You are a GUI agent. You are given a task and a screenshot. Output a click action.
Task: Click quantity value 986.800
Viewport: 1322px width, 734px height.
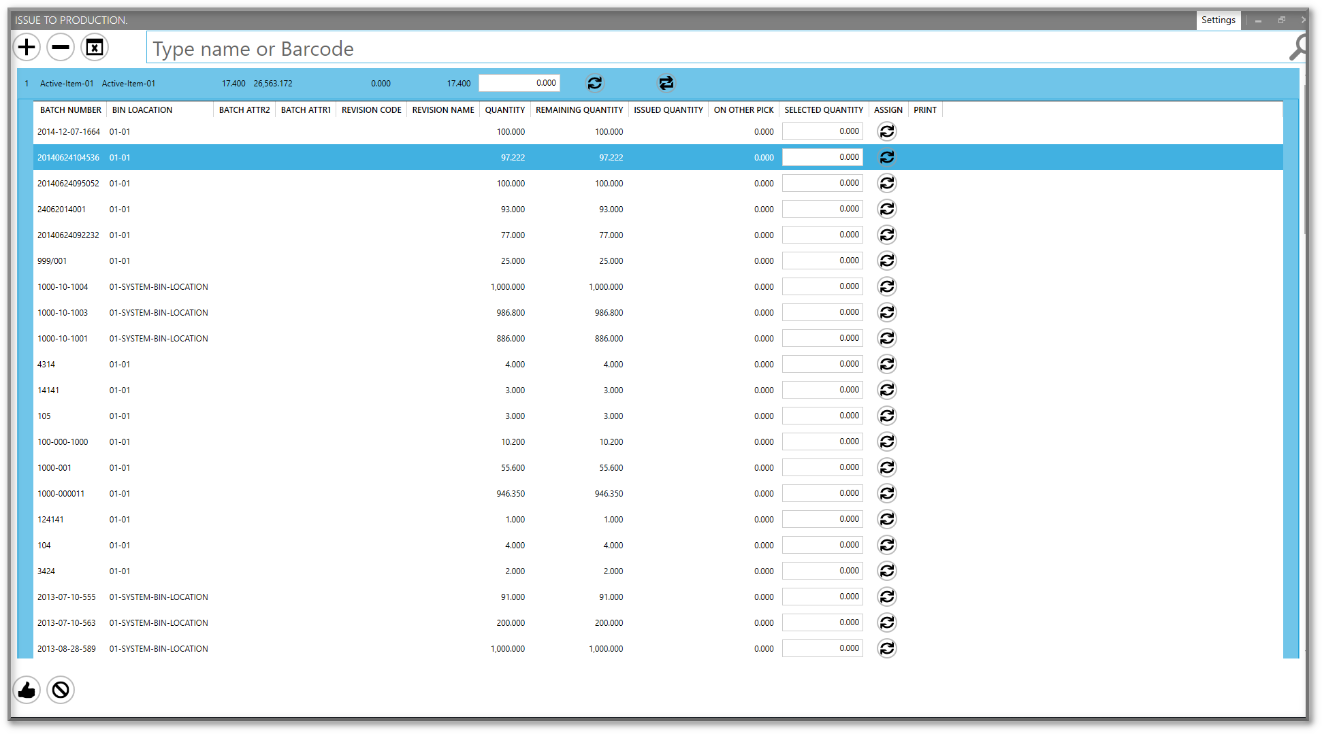click(x=511, y=313)
